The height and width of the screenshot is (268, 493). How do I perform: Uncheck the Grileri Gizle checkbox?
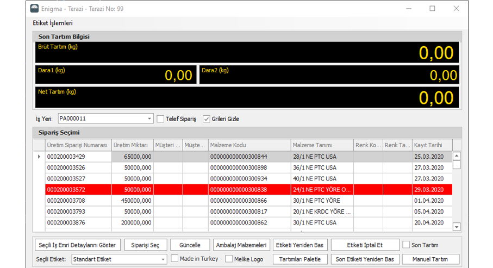(x=207, y=119)
